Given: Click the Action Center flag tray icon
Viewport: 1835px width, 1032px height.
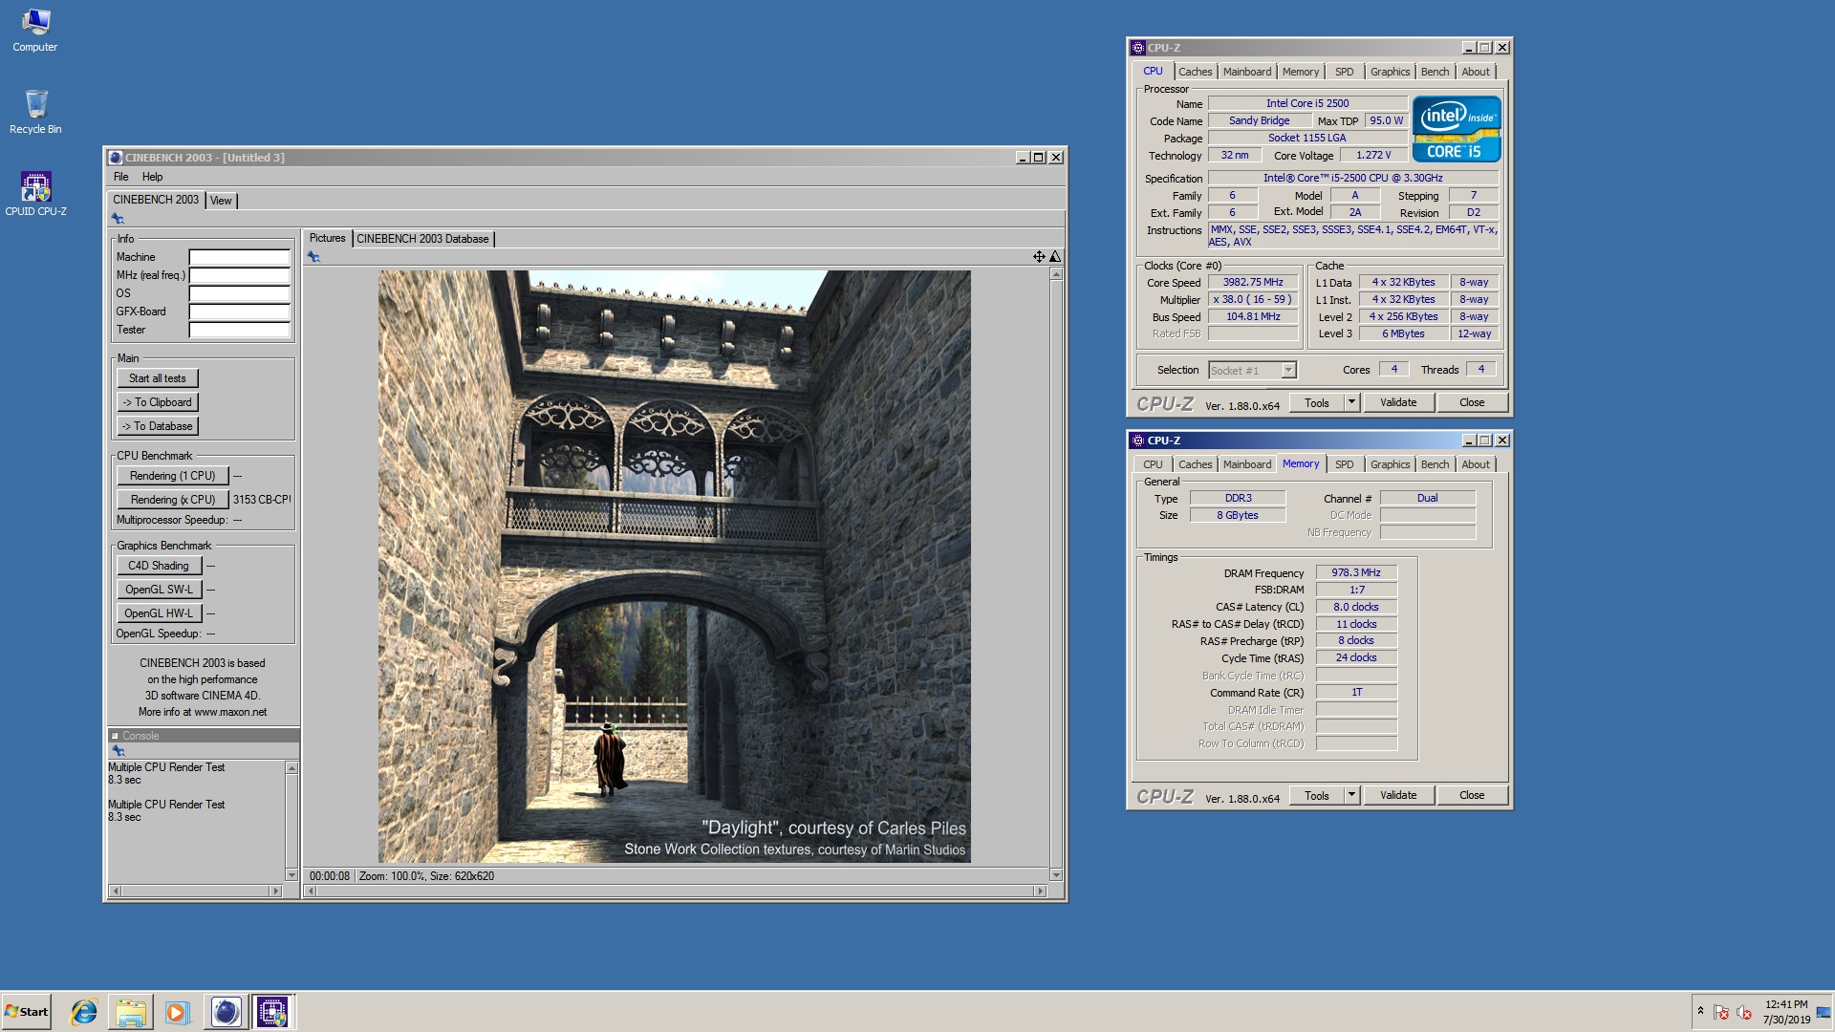Looking at the screenshot, I should tap(1721, 1012).
